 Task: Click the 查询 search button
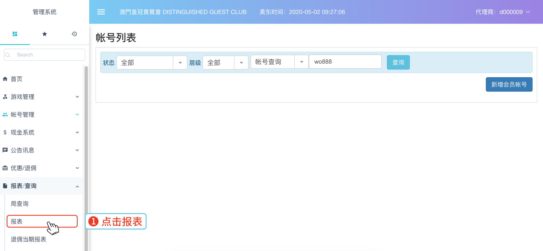point(398,62)
